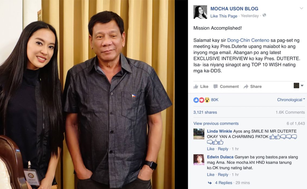Click the Like This Page link

coord(224,16)
